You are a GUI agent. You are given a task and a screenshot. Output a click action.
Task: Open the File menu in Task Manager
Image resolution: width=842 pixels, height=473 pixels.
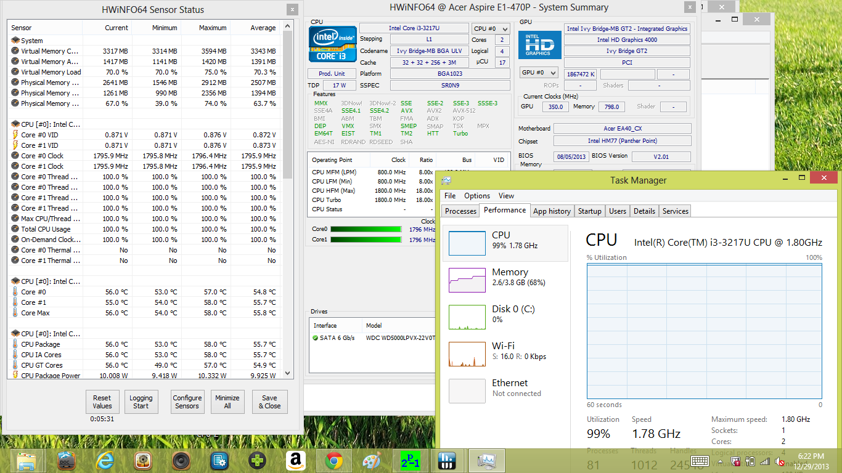[x=450, y=196]
